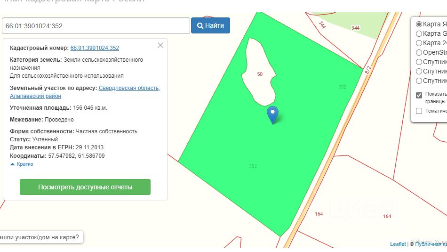Click the Публичная ка attribution link
Image resolution: width=447 pixels, height=252 pixels.
point(431,244)
